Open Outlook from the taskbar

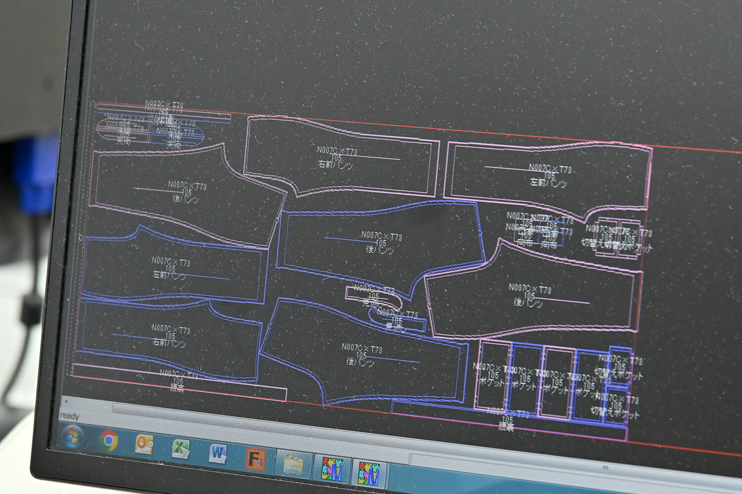pyautogui.click(x=144, y=445)
